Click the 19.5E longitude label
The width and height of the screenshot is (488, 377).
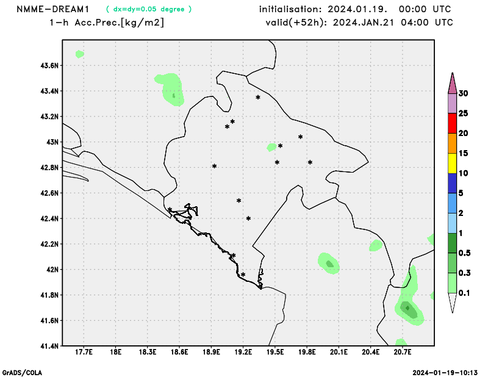(x=275, y=352)
